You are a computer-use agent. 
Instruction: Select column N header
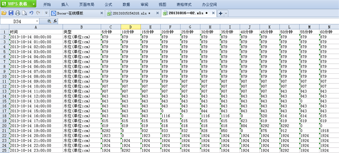click(329, 27)
